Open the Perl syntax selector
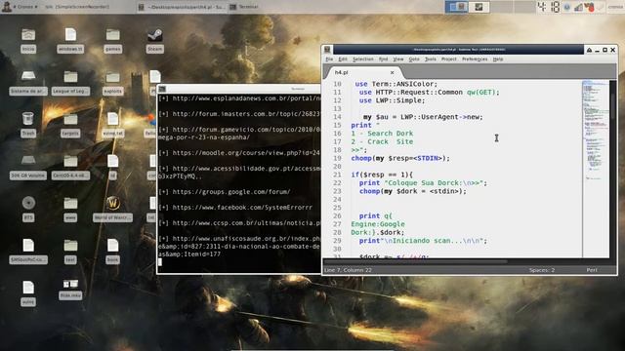The width and height of the screenshot is (625, 351). click(x=592, y=270)
